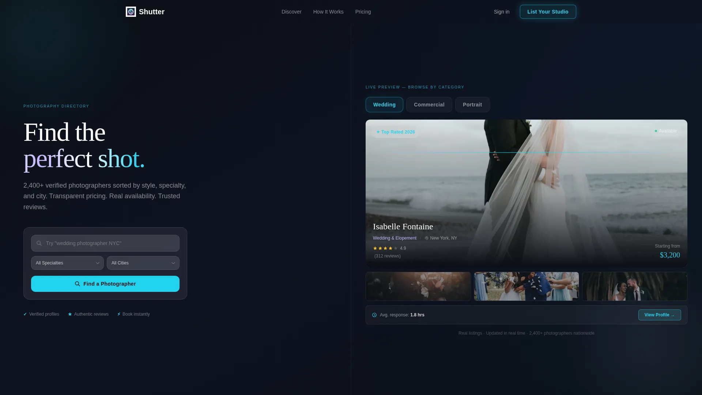Click the Find a Photographer button

tap(105, 284)
